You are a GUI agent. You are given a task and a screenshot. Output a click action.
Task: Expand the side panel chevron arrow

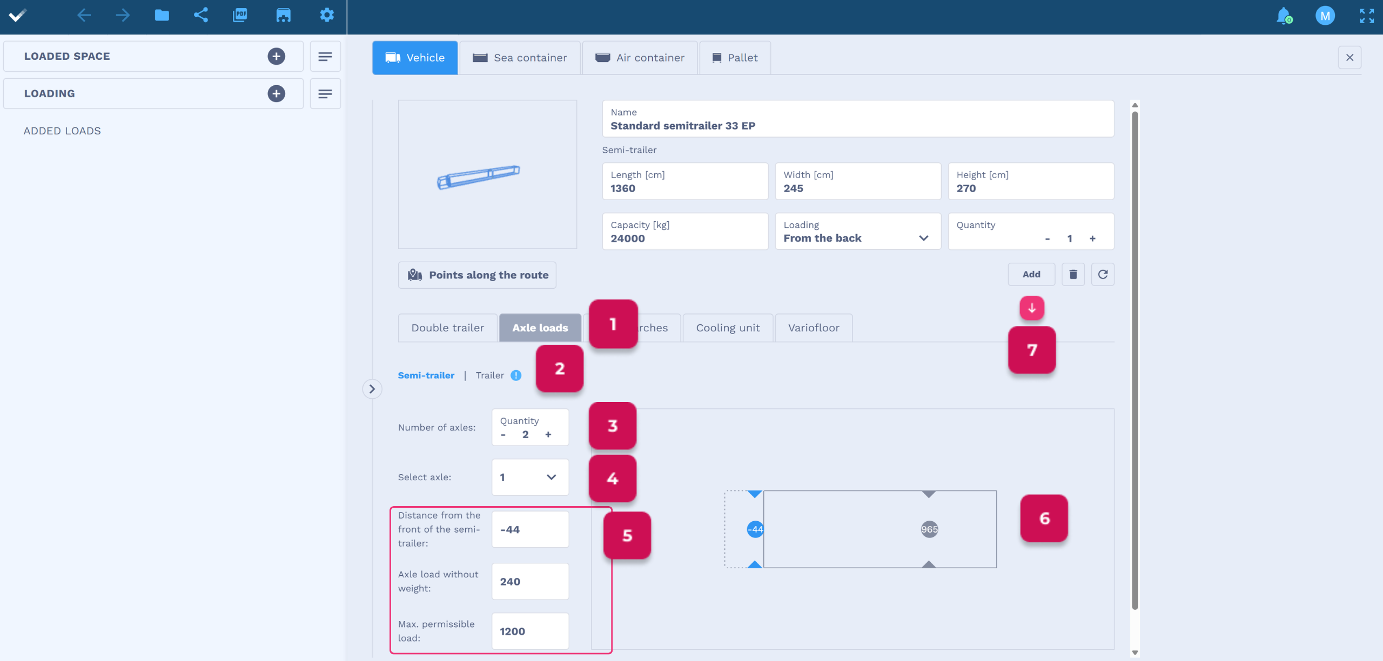pos(372,389)
